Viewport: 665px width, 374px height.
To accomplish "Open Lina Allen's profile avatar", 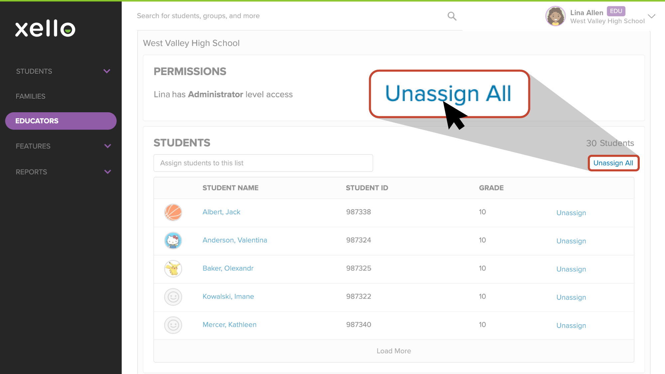I will click(555, 16).
